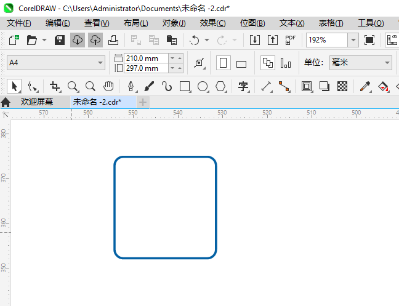Select the Interactive Fill bucket tool
The image size is (399, 306).
[x=383, y=86]
